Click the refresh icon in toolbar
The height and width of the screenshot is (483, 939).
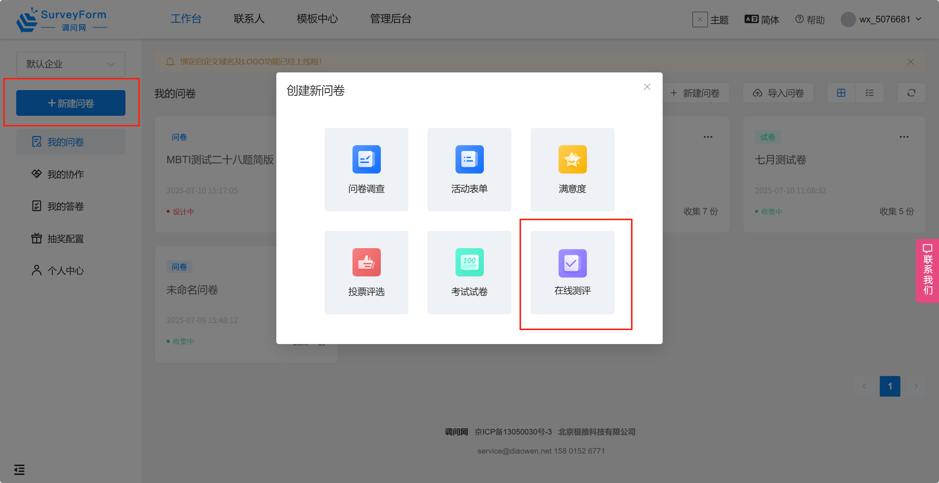(911, 93)
